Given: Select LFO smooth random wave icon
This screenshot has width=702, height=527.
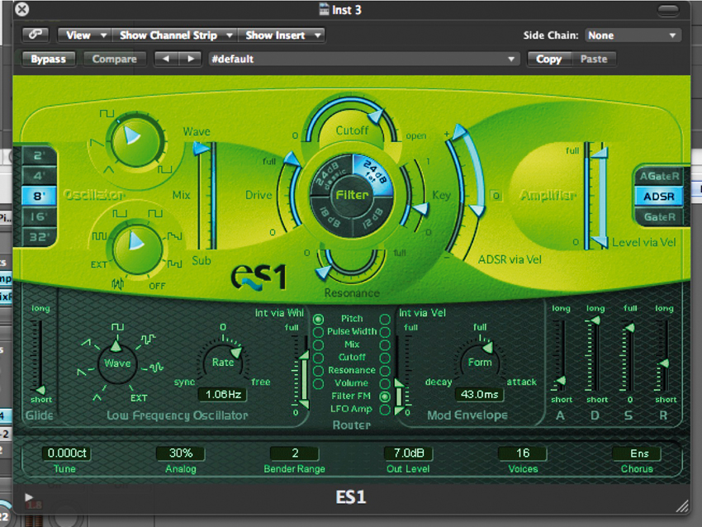Looking at the screenshot, I should coord(156,368).
